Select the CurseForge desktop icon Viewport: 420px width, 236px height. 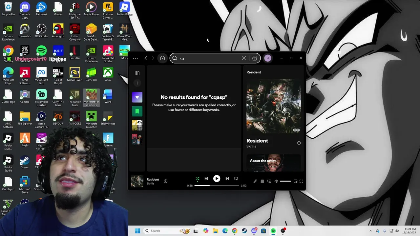pyautogui.click(x=8, y=96)
